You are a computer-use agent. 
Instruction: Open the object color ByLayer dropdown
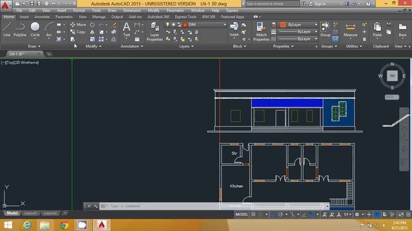(298, 24)
